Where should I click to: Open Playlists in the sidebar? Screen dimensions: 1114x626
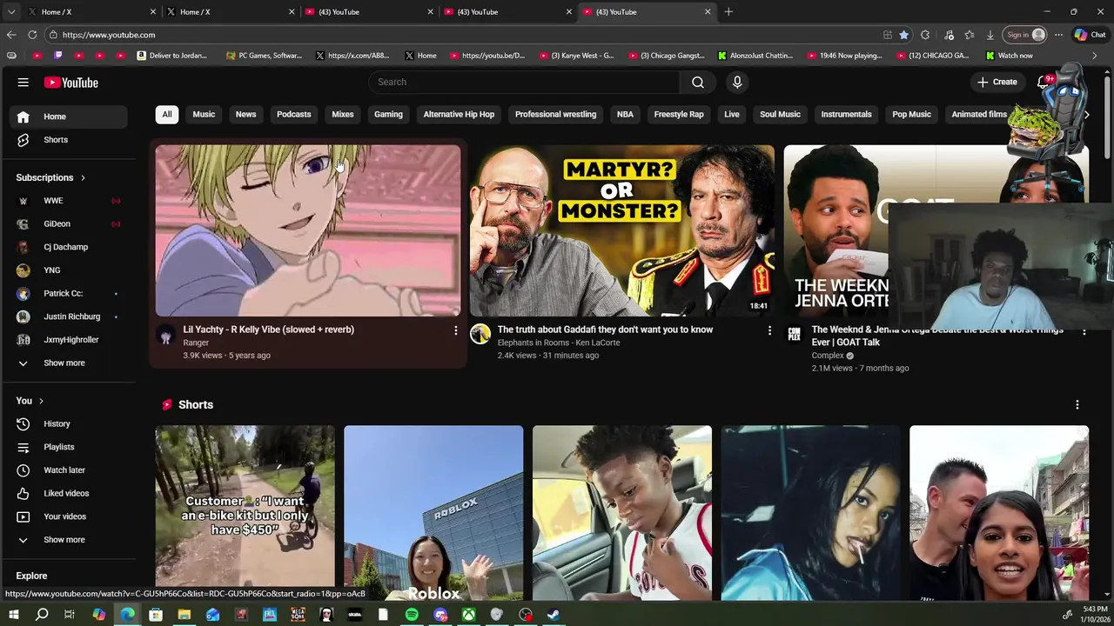[66, 447]
